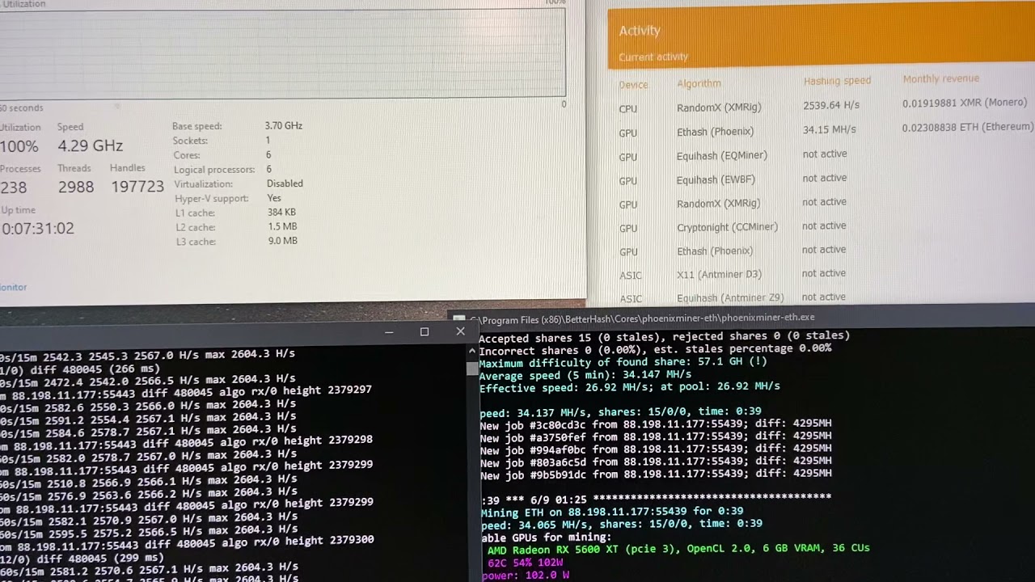
Task: Select the Equihash (Antminer Z9) algorithm row
Action: coord(731,297)
